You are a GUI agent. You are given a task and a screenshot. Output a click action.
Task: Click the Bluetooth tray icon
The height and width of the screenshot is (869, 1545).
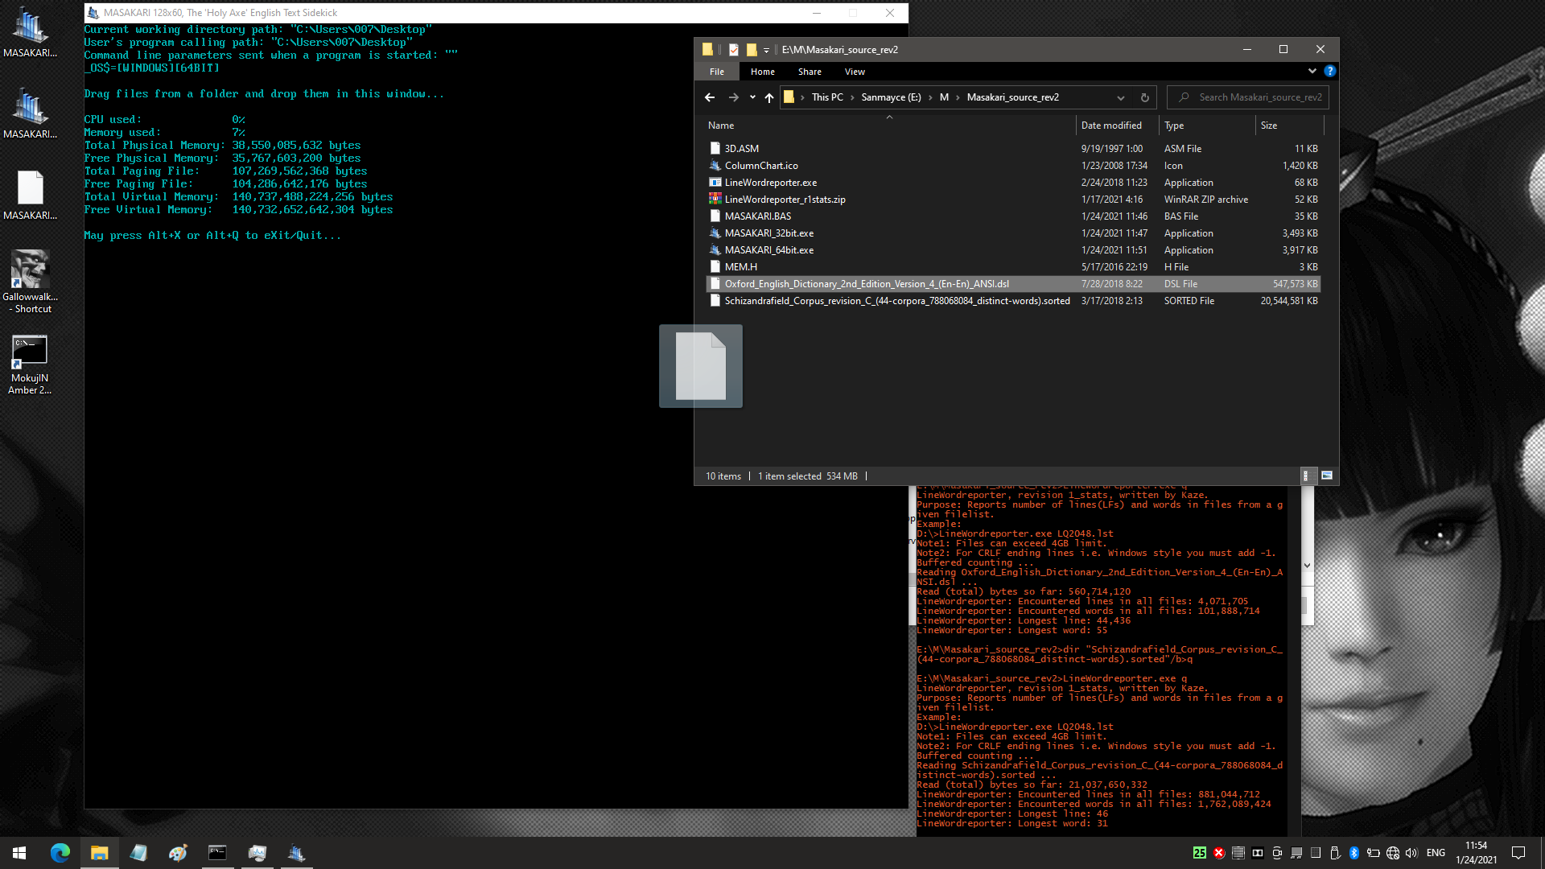click(1354, 853)
